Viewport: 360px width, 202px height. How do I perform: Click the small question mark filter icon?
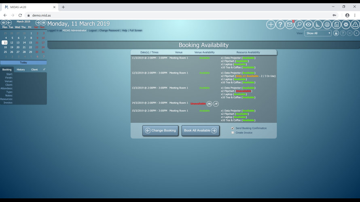tap(343, 33)
